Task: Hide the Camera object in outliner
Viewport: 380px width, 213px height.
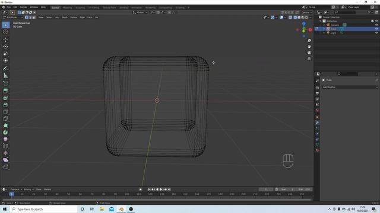Action: [x=376, y=25]
